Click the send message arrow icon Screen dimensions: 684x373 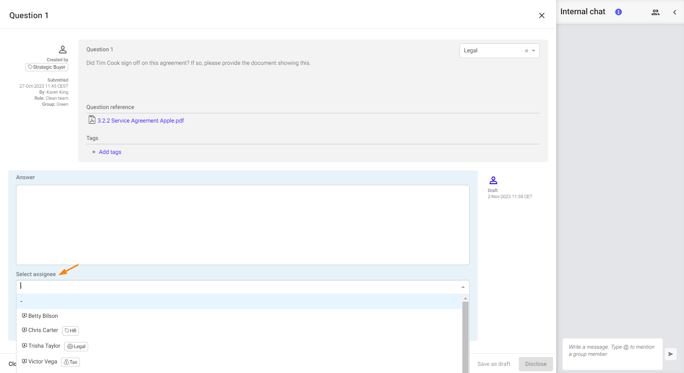(670, 354)
